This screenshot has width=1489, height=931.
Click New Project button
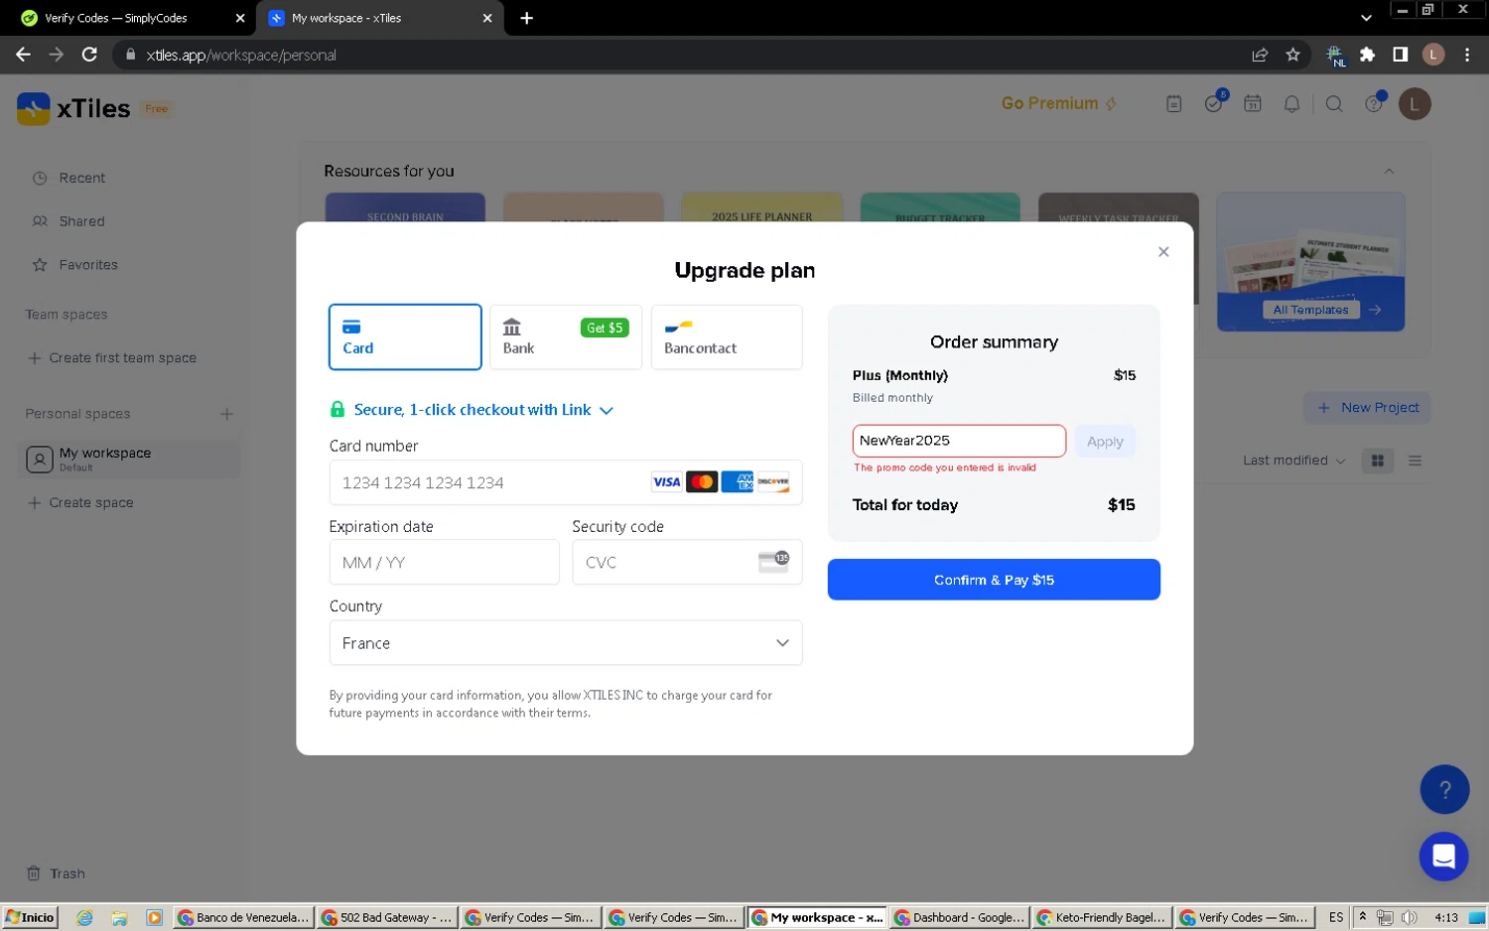click(1367, 408)
